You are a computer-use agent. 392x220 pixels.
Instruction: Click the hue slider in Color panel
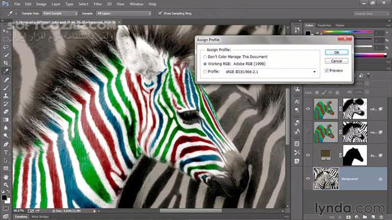347,32
